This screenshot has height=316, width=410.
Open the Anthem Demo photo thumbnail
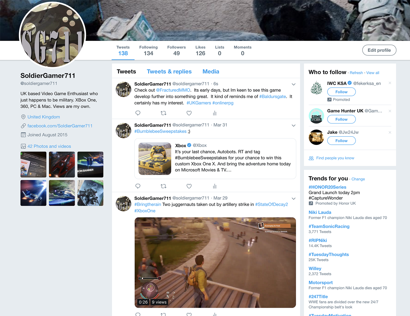33,164
